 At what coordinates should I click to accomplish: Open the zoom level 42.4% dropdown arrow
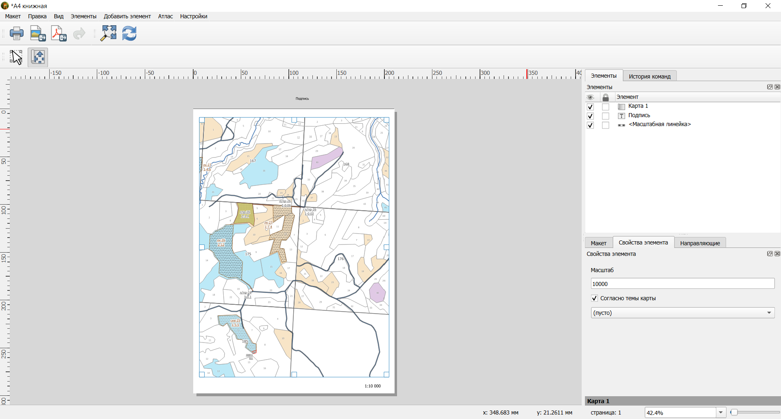721,412
